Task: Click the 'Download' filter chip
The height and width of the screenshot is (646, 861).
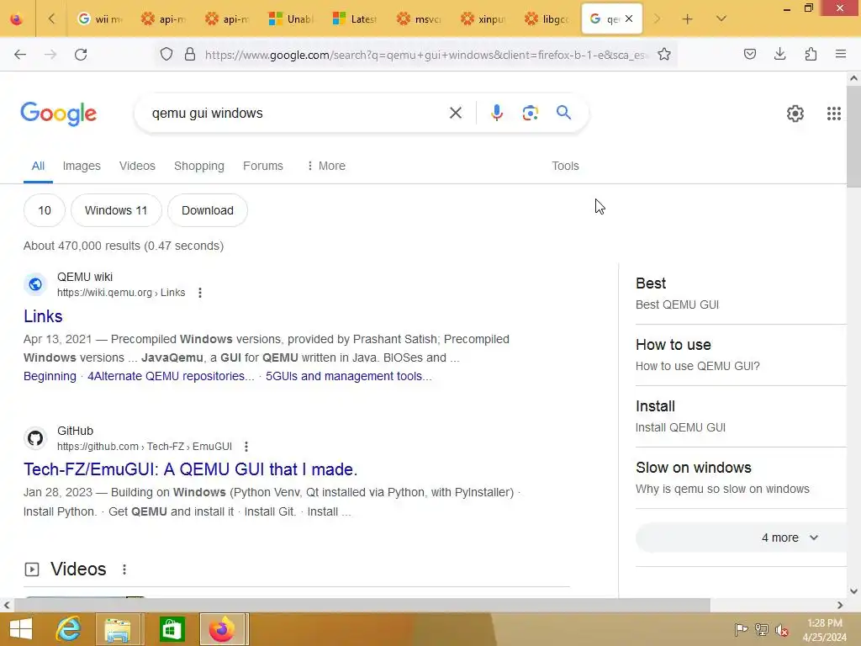Action: [208, 210]
